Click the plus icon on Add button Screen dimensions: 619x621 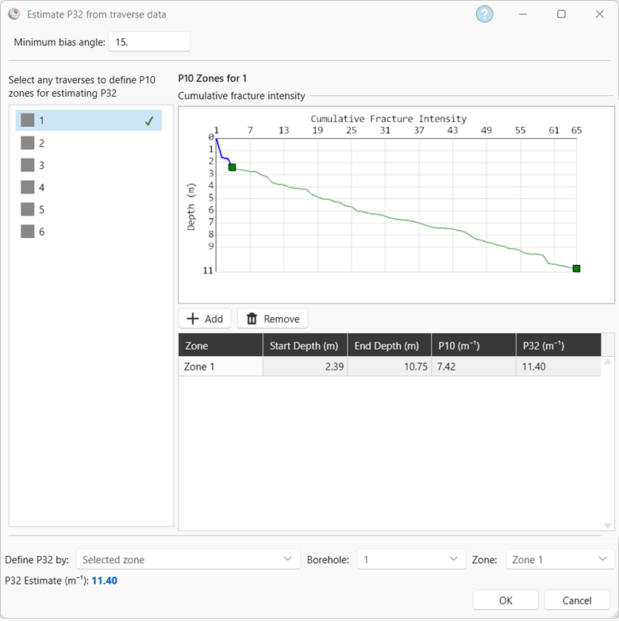193,319
